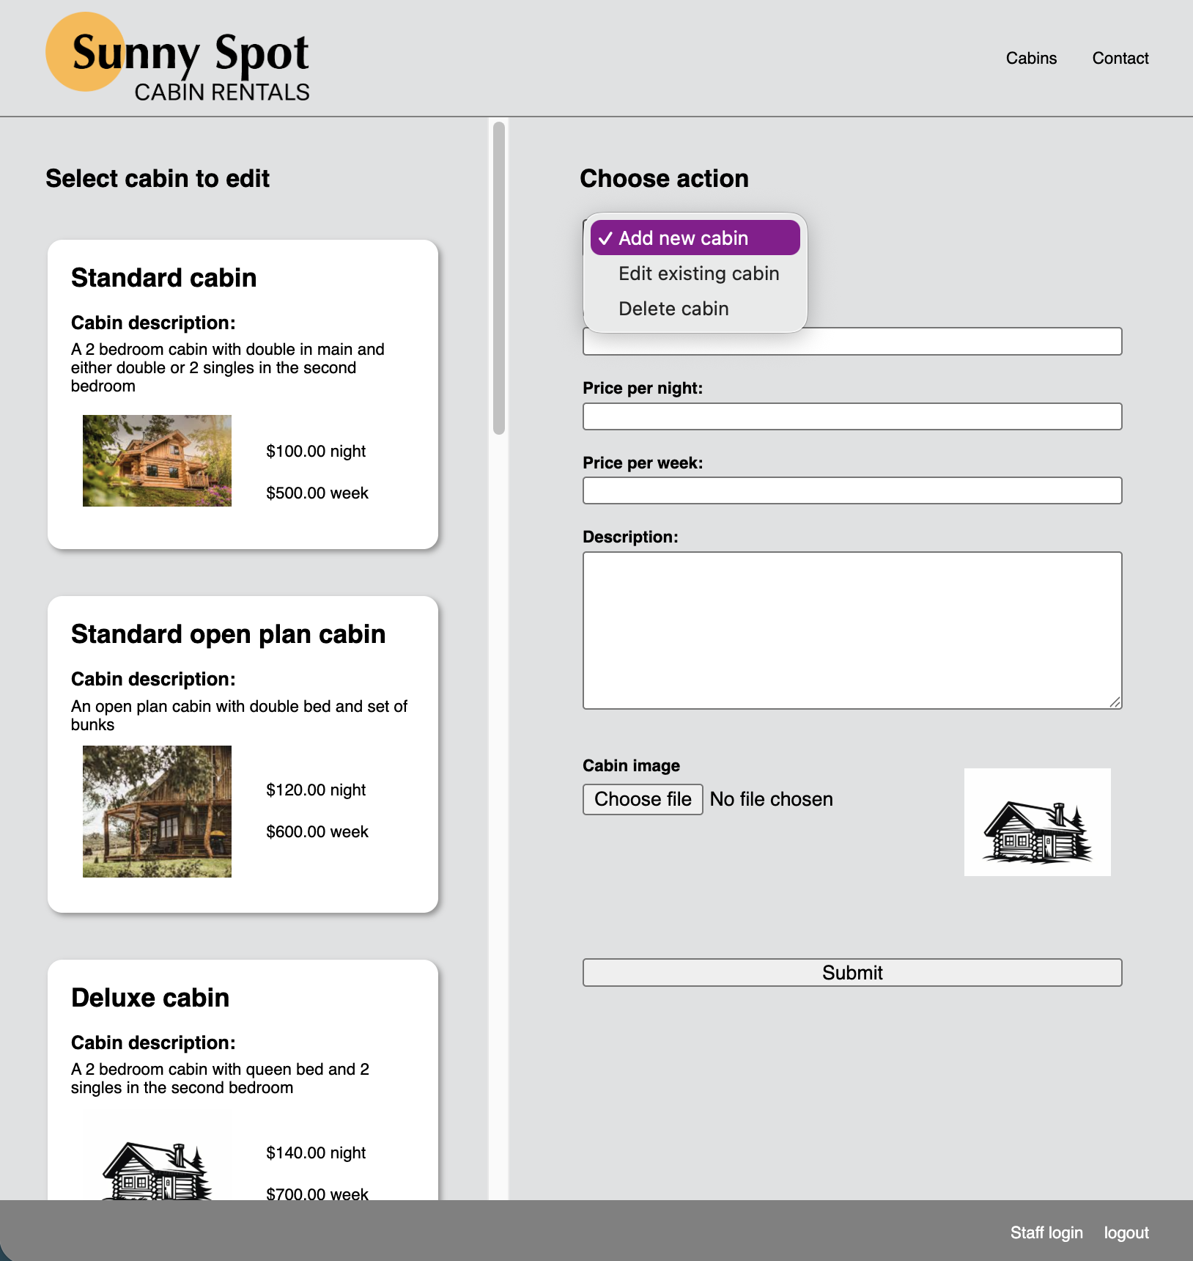
Task: Open the Staff login link
Action: point(1046,1232)
